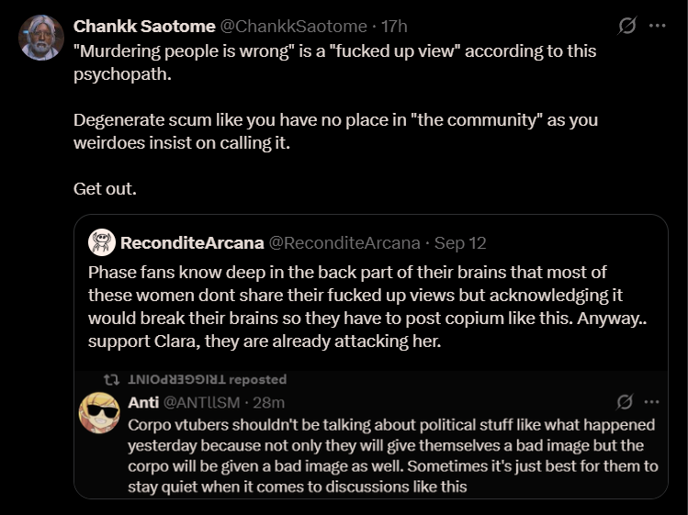Click the 17h timestamp

[x=394, y=27]
